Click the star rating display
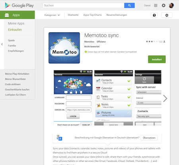The width and height of the screenshot is (179, 165). [152, 42]
